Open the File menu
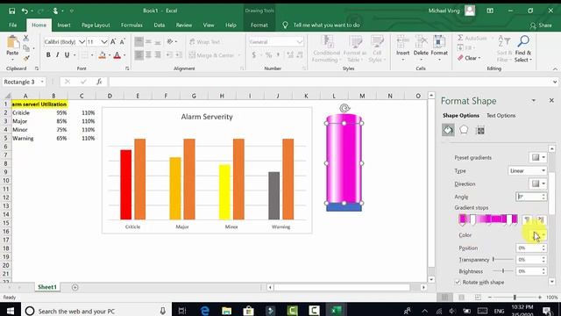The width and height of the screenshot is (561, 316). (13, 25)
